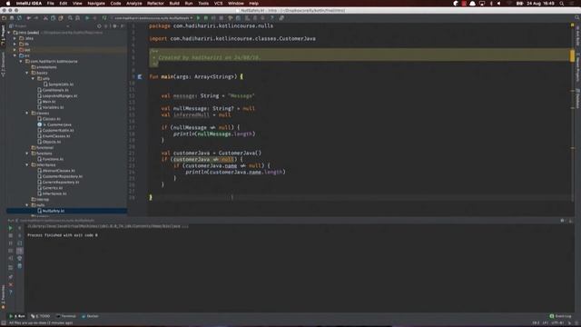Click the pin icon in the Run panel toolbar
Image resolution: width=581 pixels, height=327 pixels.
click(x=10, y=277)
